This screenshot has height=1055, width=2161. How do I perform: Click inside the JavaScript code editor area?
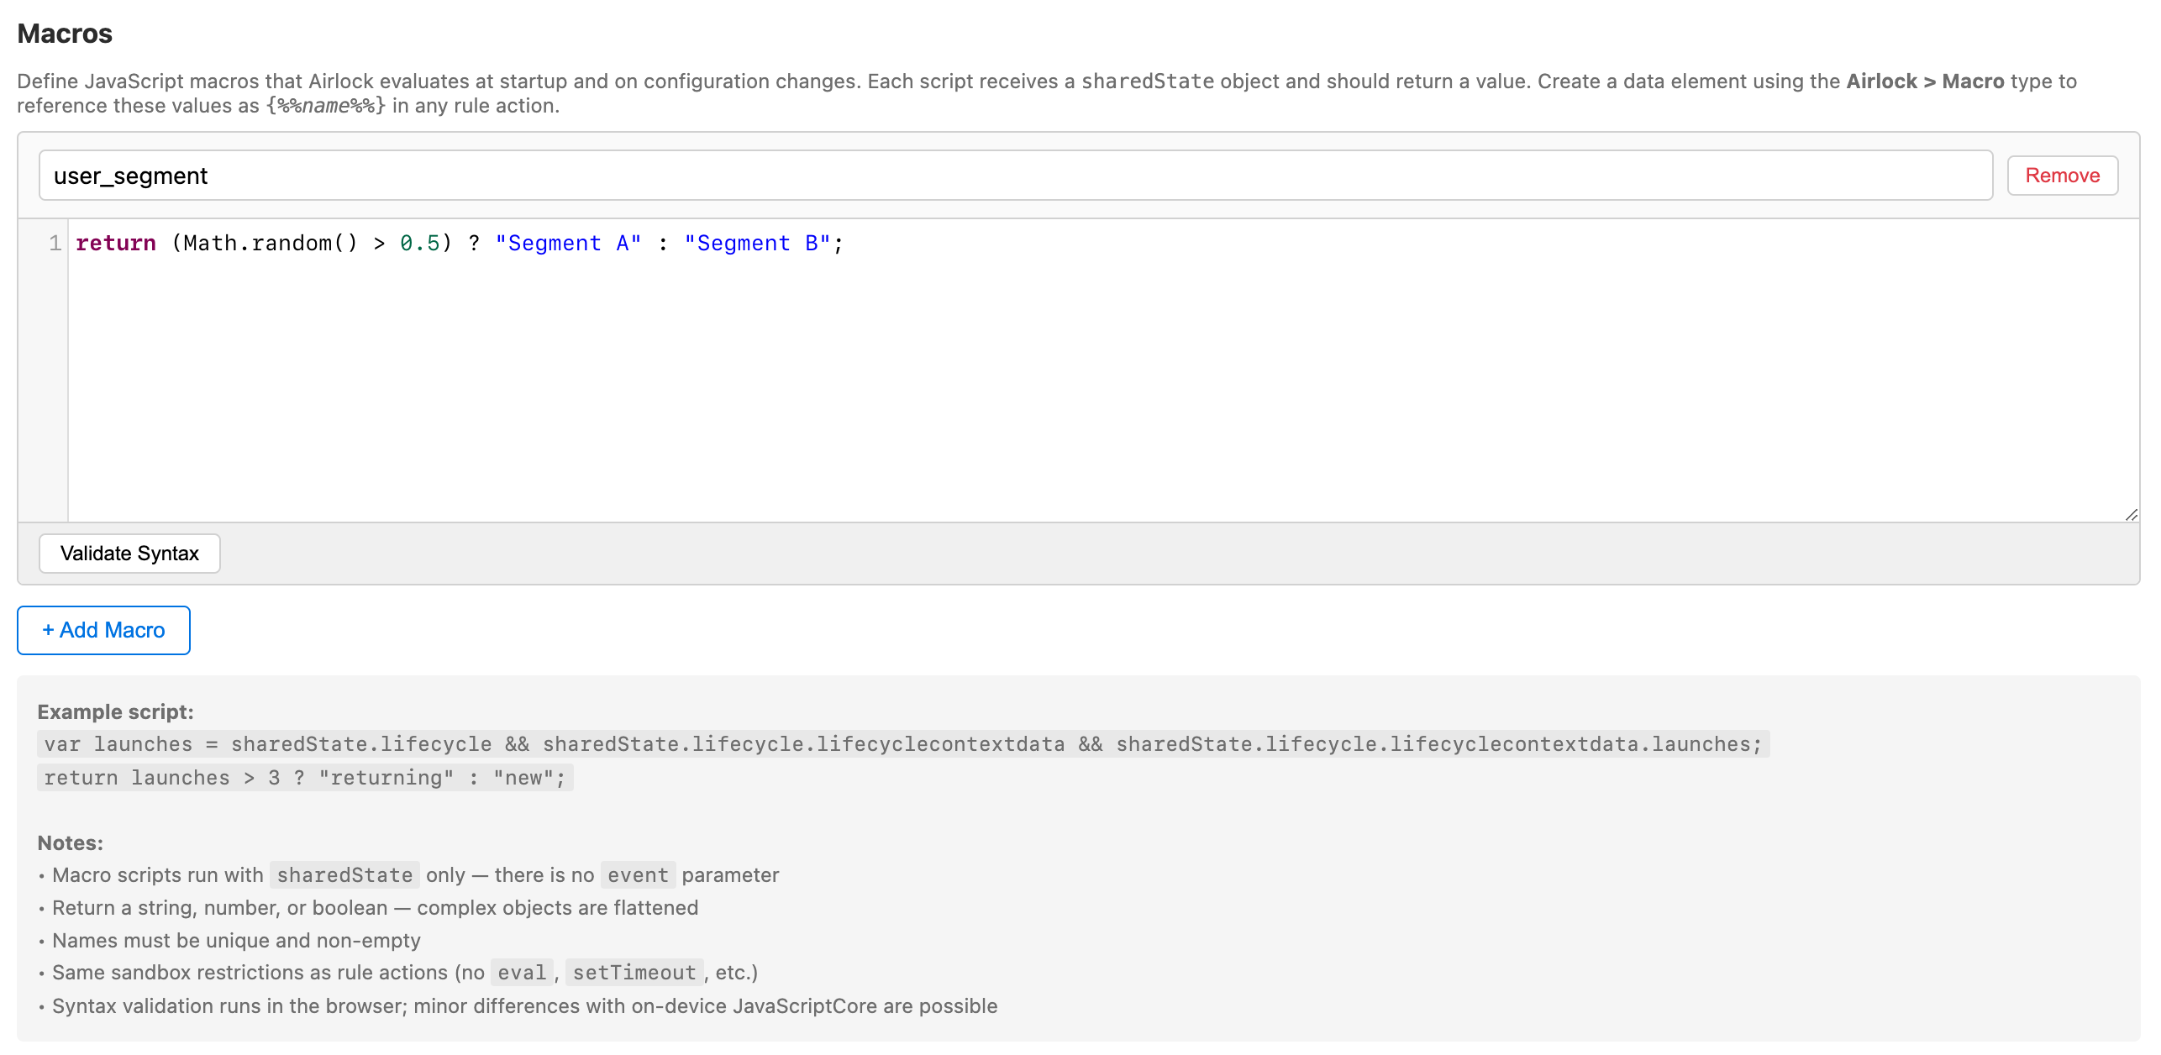(x=1102, y=370)
